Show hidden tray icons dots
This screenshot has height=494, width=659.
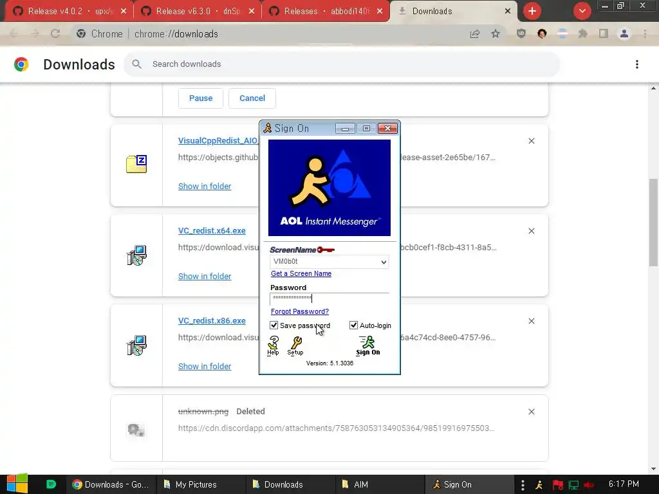point(523,485)
